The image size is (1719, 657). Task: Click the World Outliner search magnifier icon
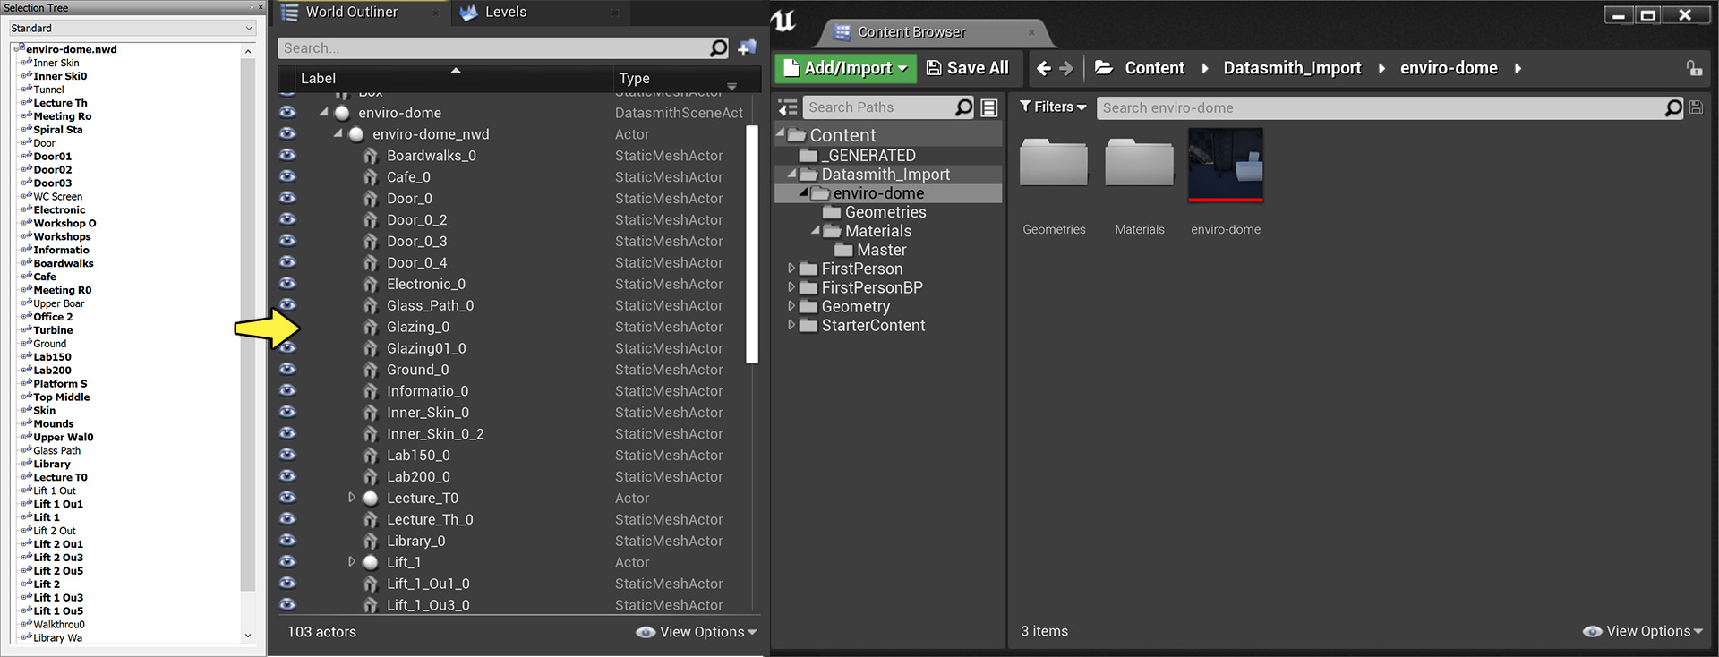pyautogui.click(x=718, y=47)
